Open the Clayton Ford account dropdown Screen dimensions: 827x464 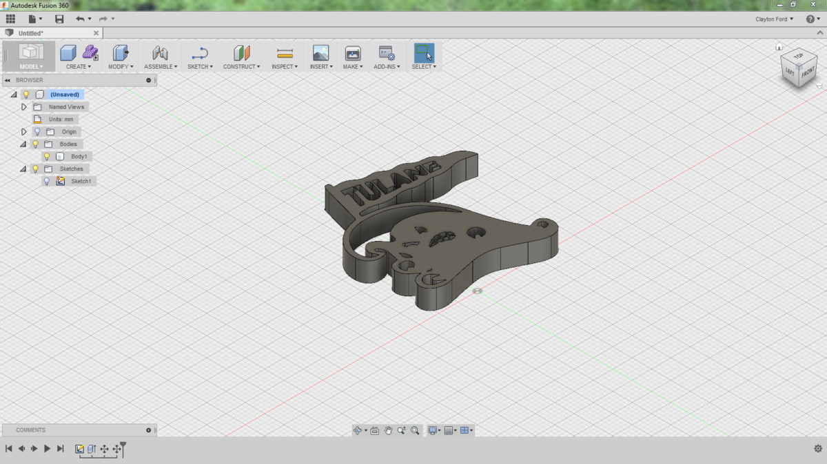point(775,19)
